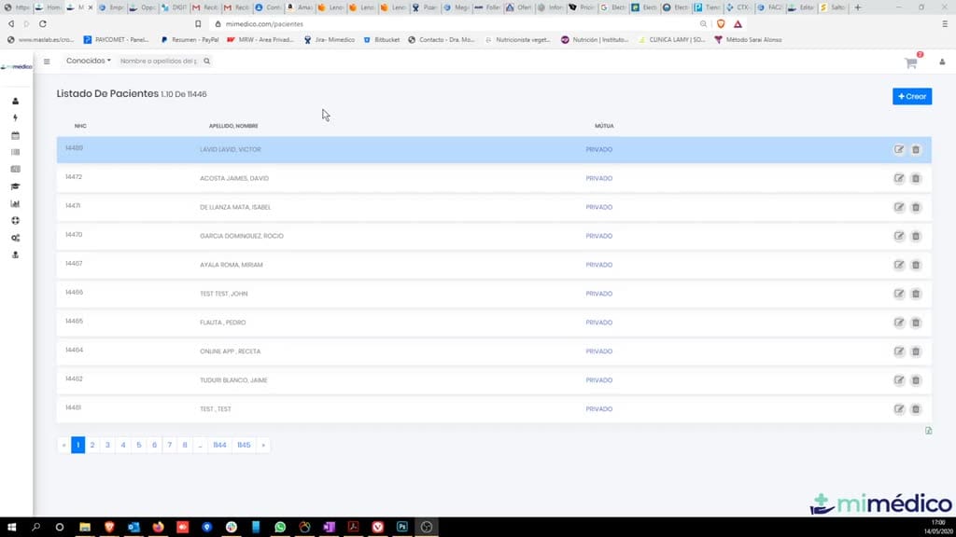Click the browser bookmark icon

tap(198, 23)
